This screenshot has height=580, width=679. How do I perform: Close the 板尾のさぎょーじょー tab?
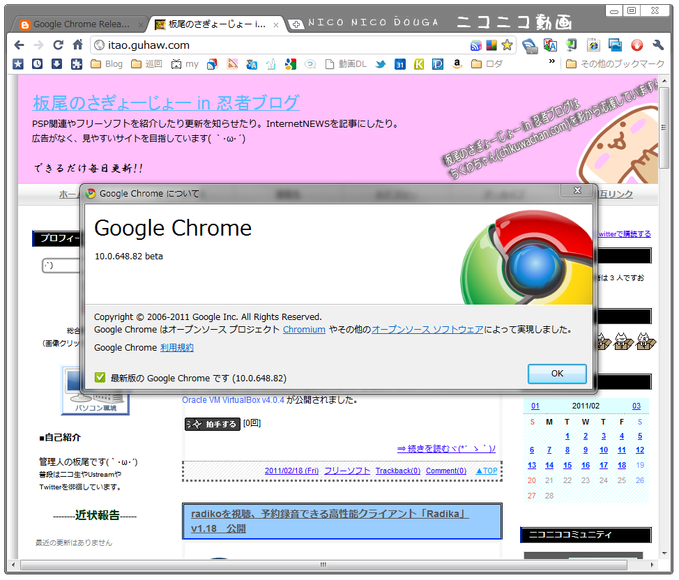(x=276, y=25)
